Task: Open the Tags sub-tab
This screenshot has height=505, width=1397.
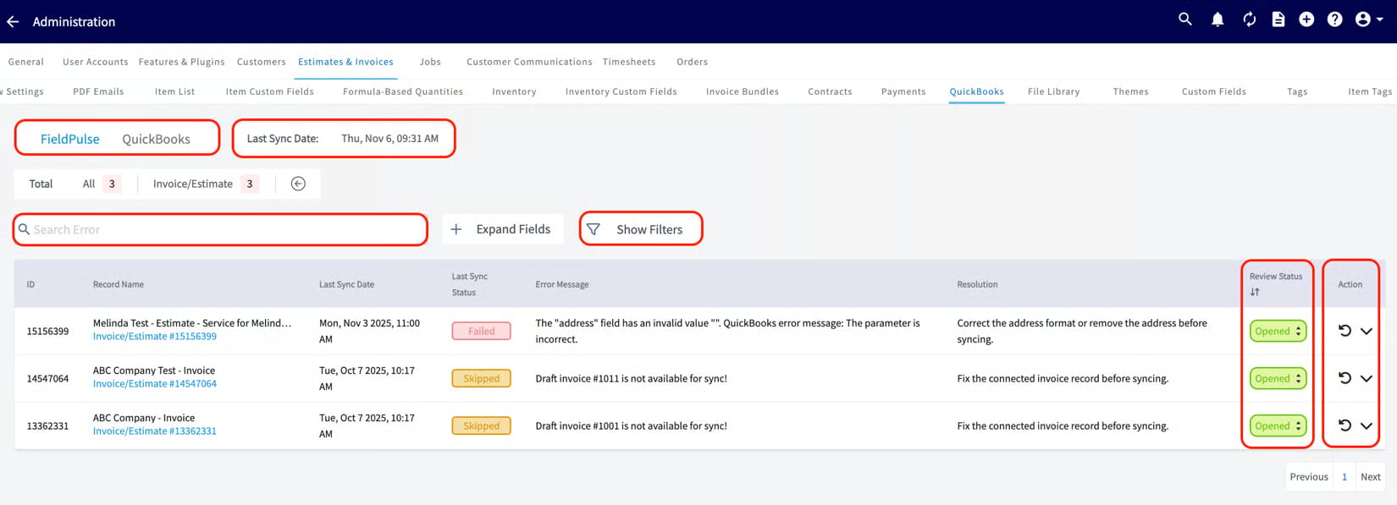Action: [x=1297, y=91]
